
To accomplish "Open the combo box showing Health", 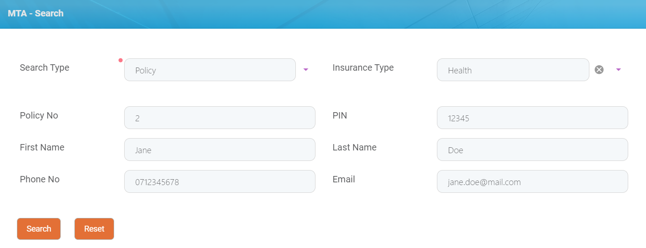I will pos(513,70).
